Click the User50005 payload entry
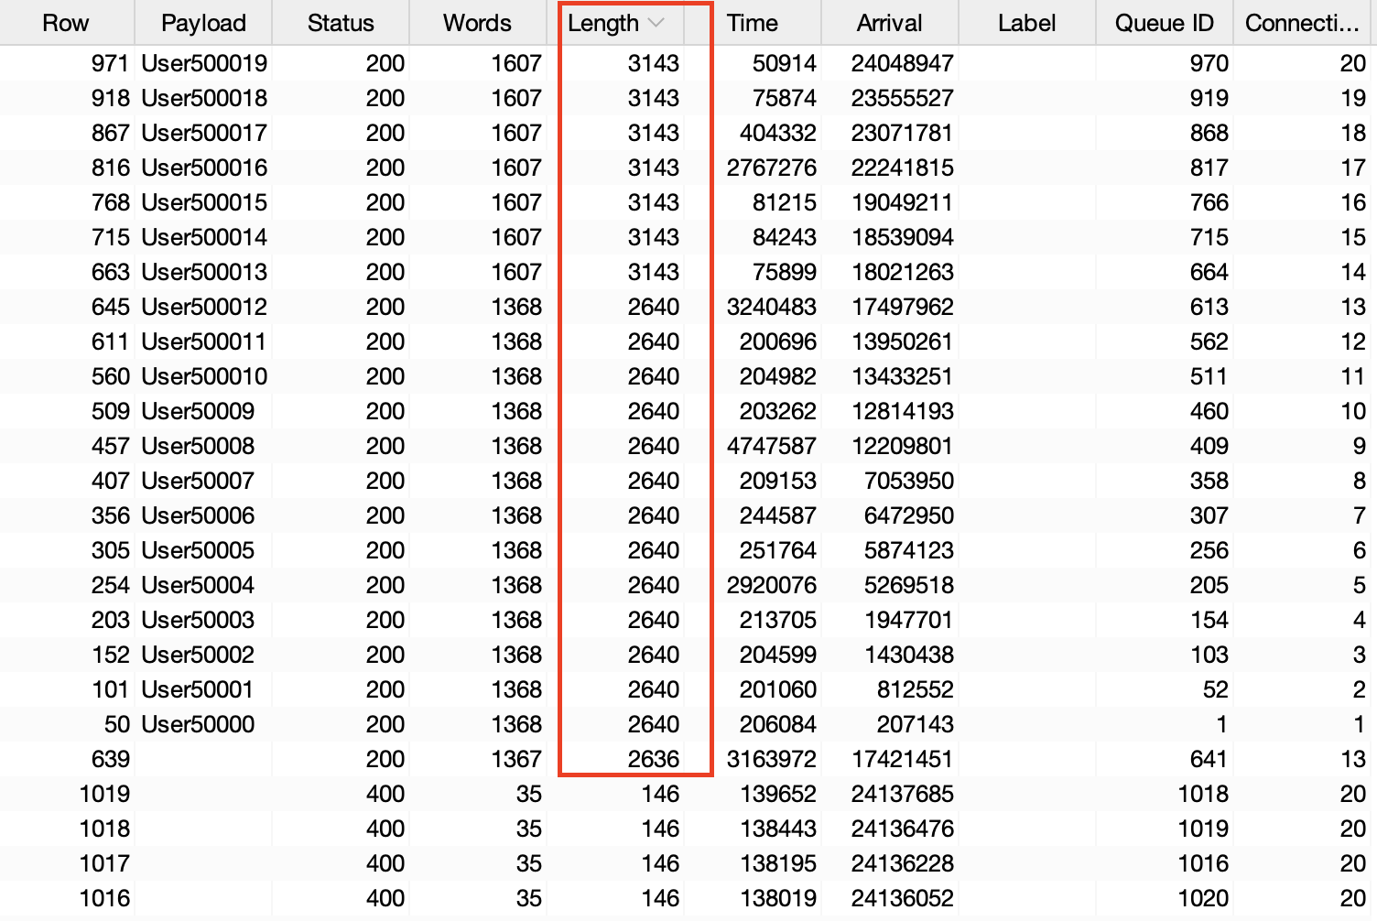1377x921 pixels. [198, 550]
